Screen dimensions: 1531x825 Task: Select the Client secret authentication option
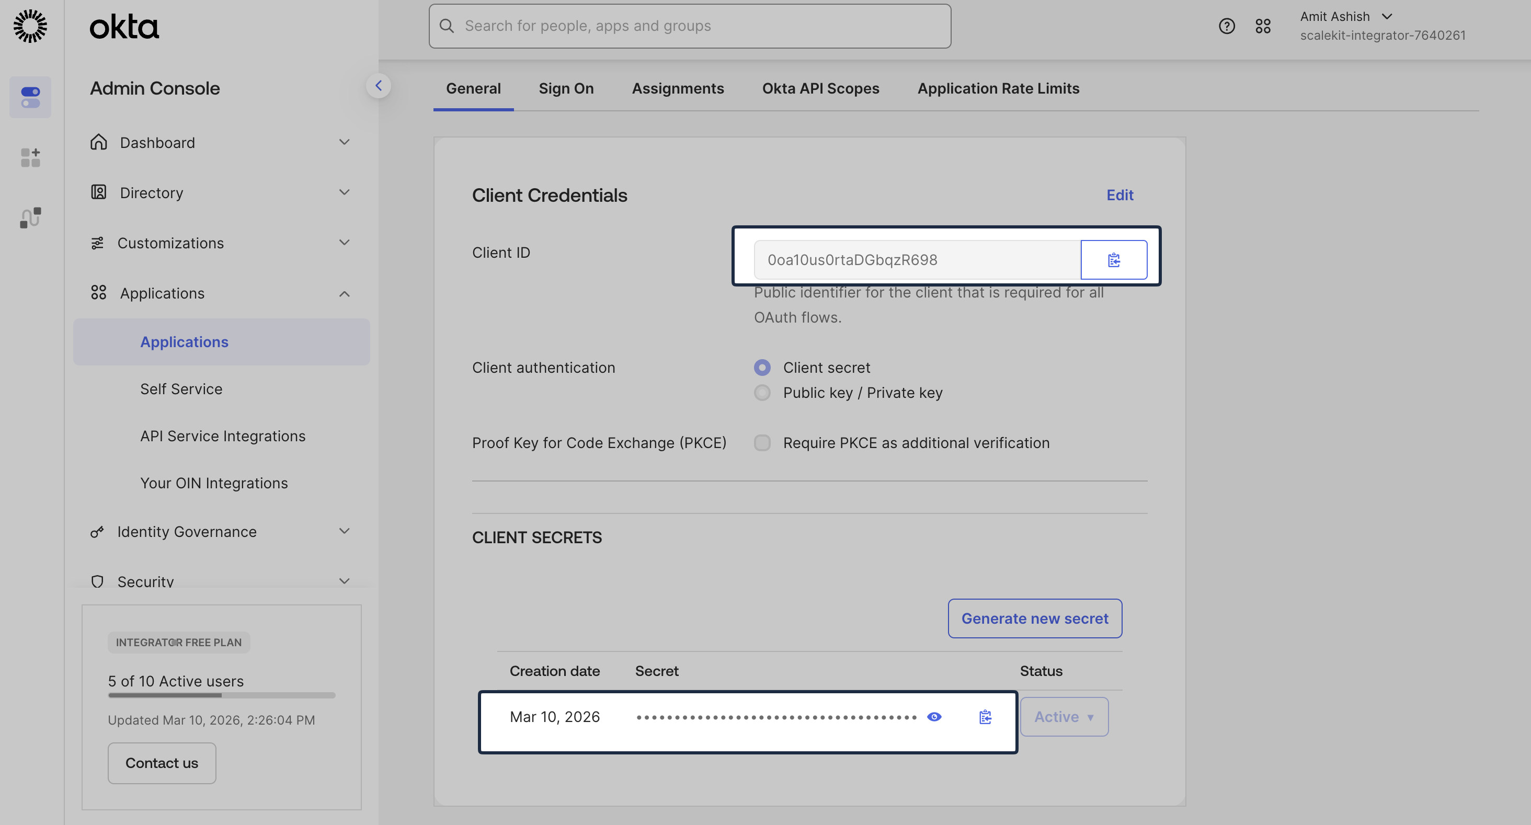(762, 368)
